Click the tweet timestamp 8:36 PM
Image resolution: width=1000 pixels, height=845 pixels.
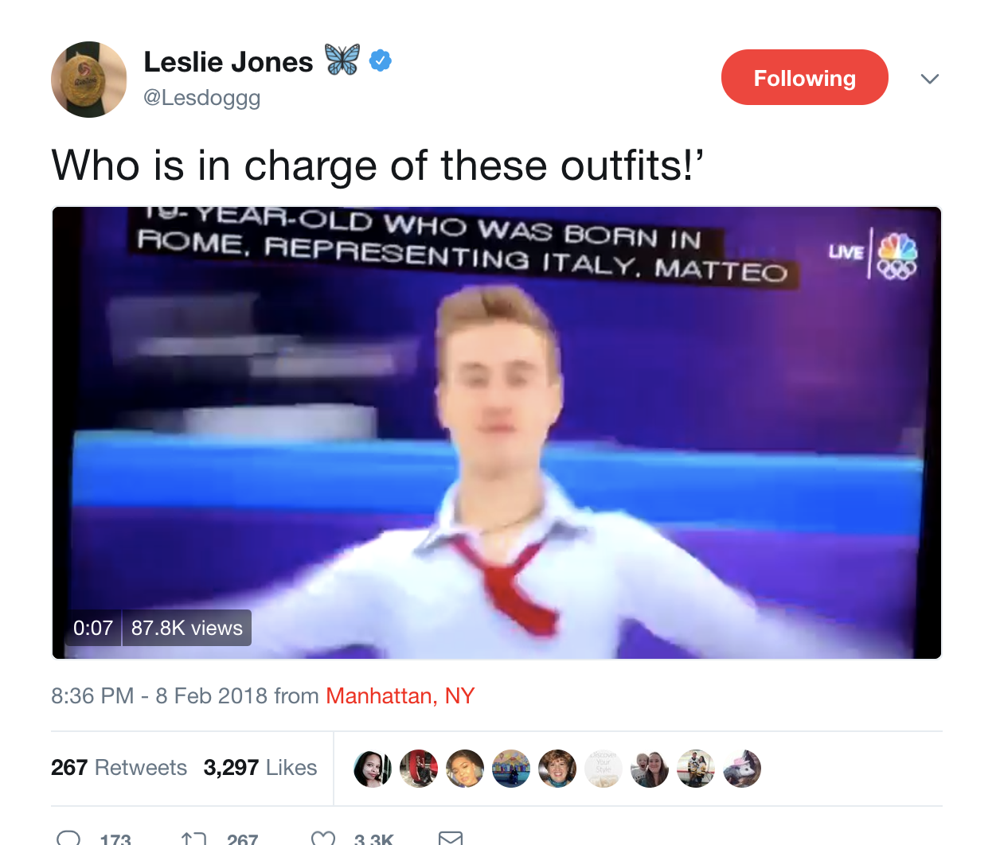click(92, 696)
